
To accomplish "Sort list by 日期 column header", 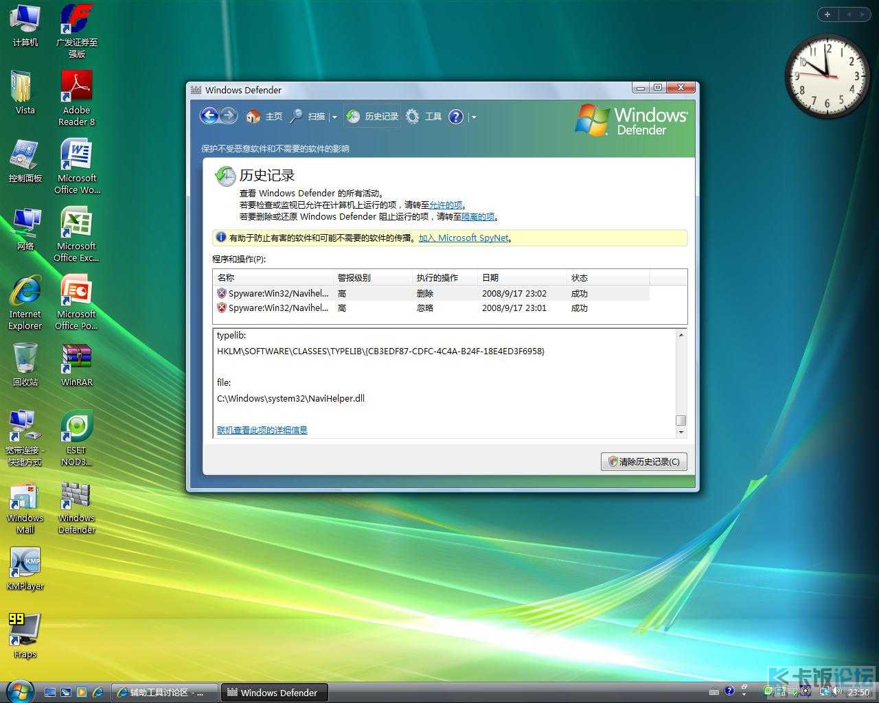I will pyautogui.click(x=522, y=277).
